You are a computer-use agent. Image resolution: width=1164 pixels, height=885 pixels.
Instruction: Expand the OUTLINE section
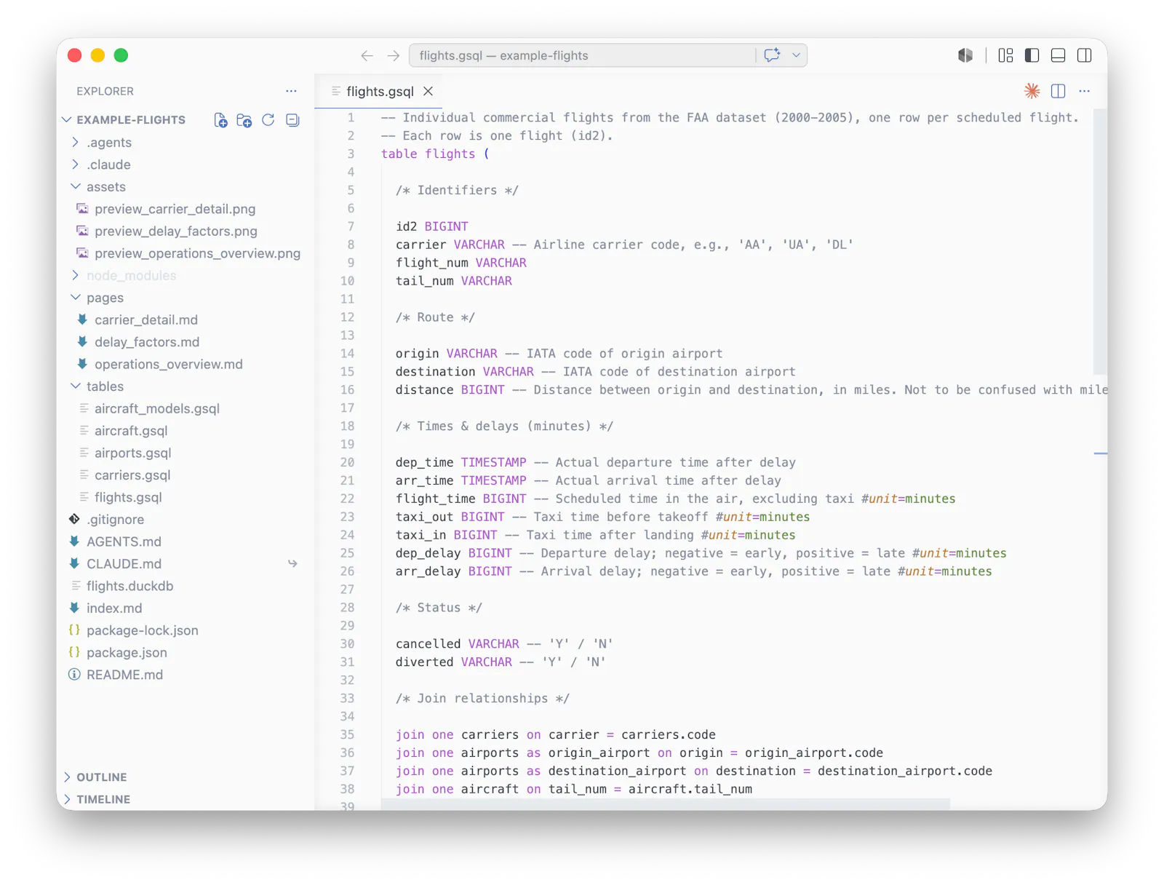pos(101,777)
